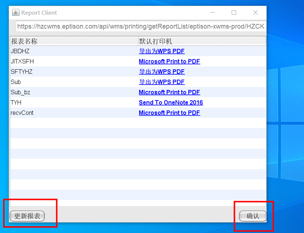Click the report list URL field
Image resolution: width=304 pixels, height=233 pixels.
pyautogui.click(x=141, y=26)
